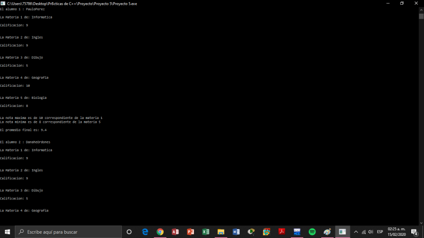Open Microsoft Word from the taskbar

click(236, 232)
